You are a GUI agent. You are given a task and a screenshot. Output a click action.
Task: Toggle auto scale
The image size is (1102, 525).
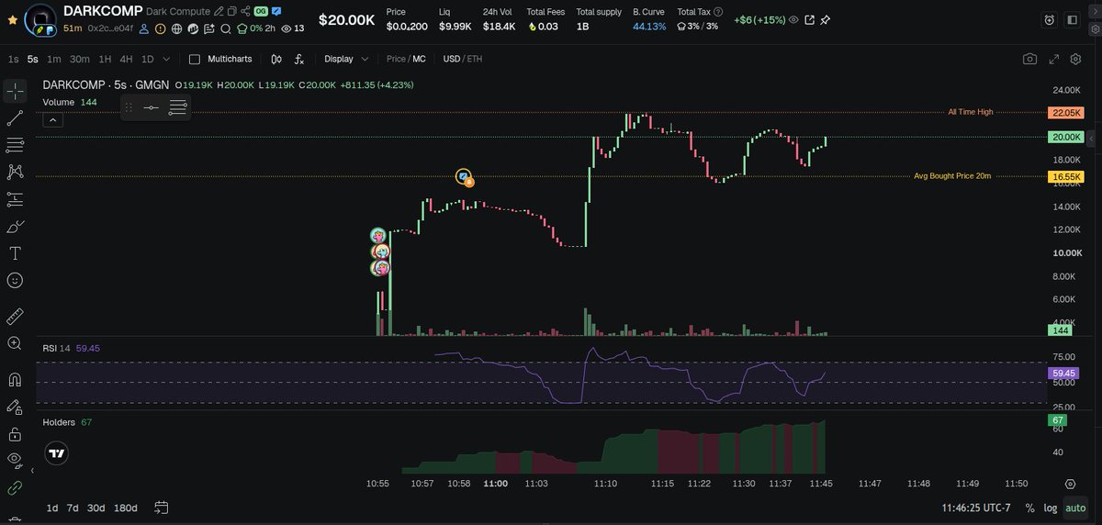(x=1074, y=508)
